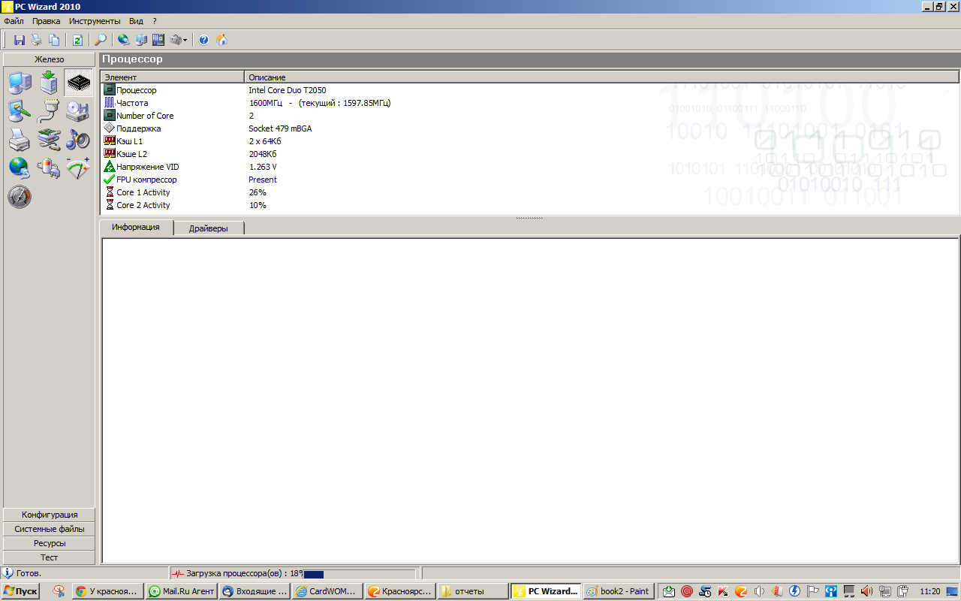961x601 pixels.
Task: Switch to book2 - Paint in the taskbar
Action: tap(618, 591)
